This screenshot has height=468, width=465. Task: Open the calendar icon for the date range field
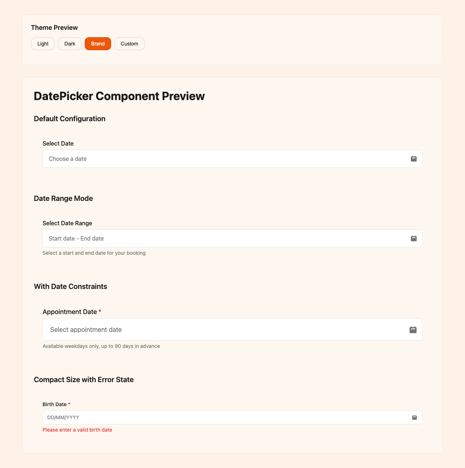click(x=413, y=238)
